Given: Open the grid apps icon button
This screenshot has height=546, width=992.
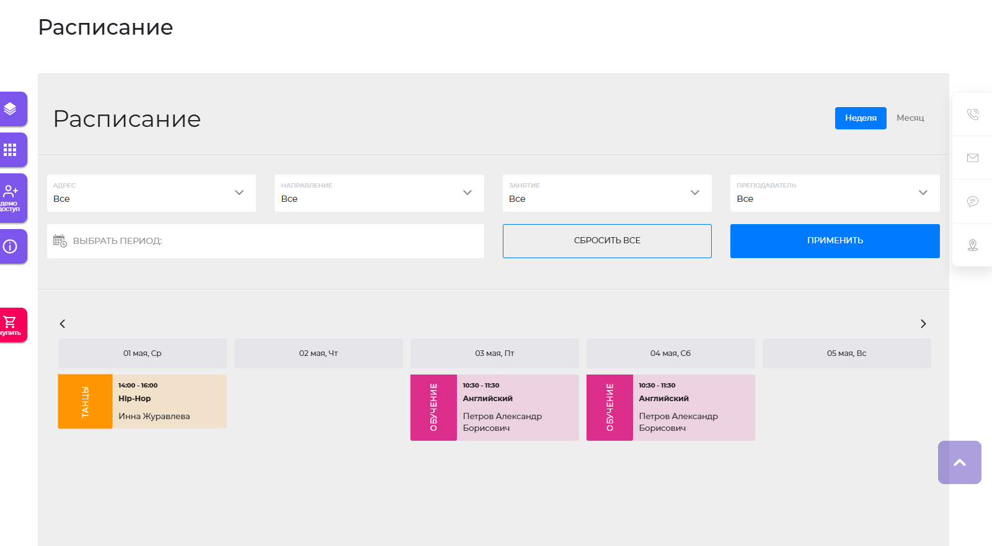Looking at the screenshot, I should coord(11,150).
